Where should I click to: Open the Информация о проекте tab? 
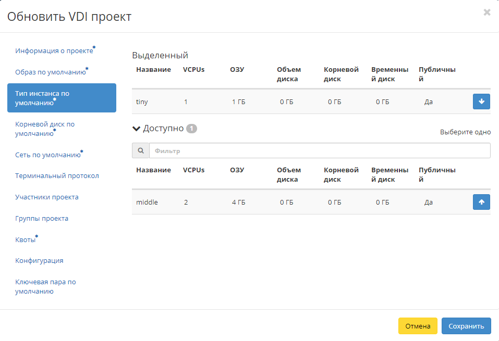point(54,51)
